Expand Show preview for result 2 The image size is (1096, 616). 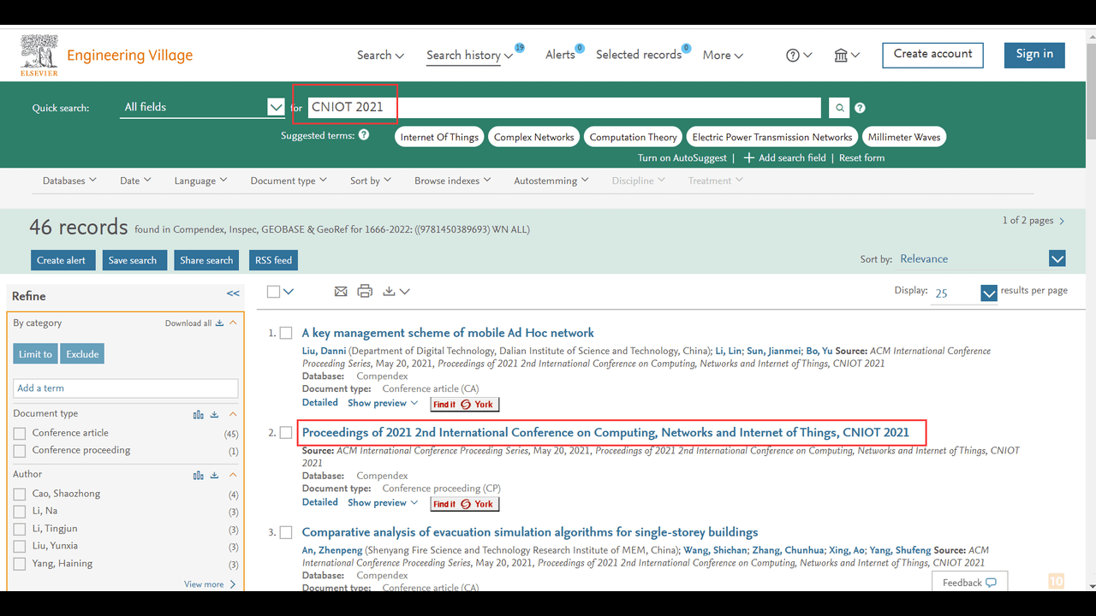383,503
